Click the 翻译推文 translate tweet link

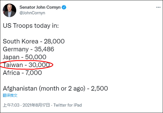coord(11,95)
